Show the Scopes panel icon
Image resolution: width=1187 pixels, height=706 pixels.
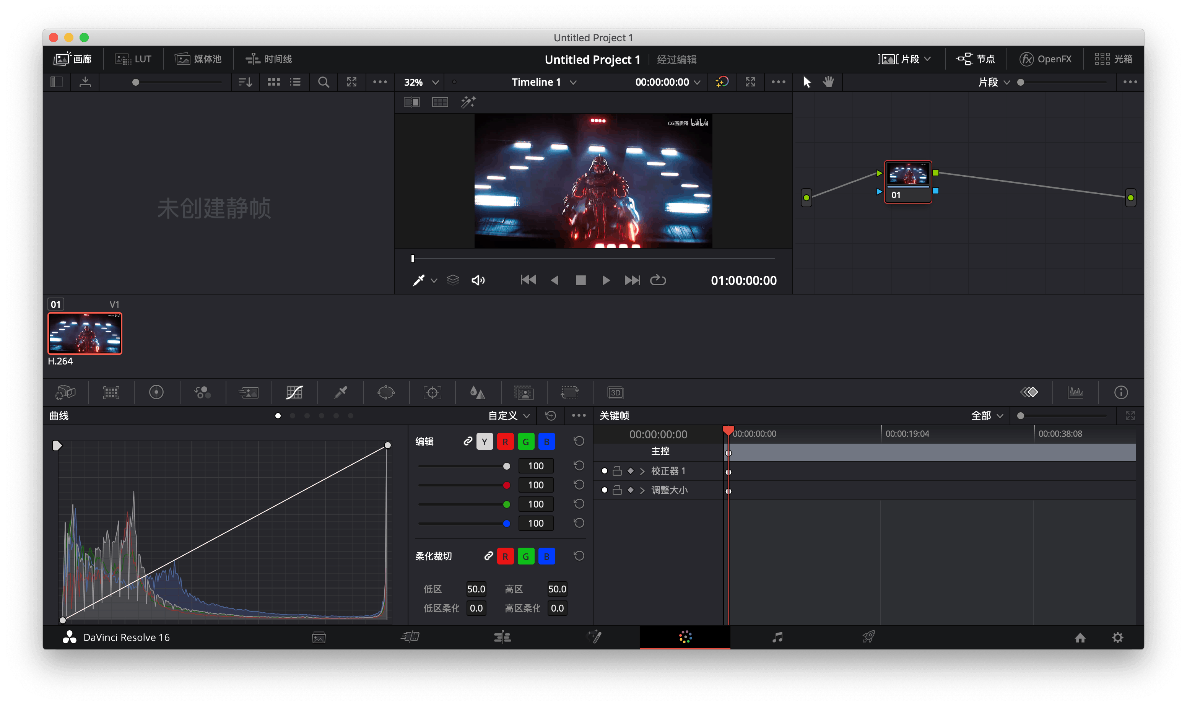tap(1075, 392)
